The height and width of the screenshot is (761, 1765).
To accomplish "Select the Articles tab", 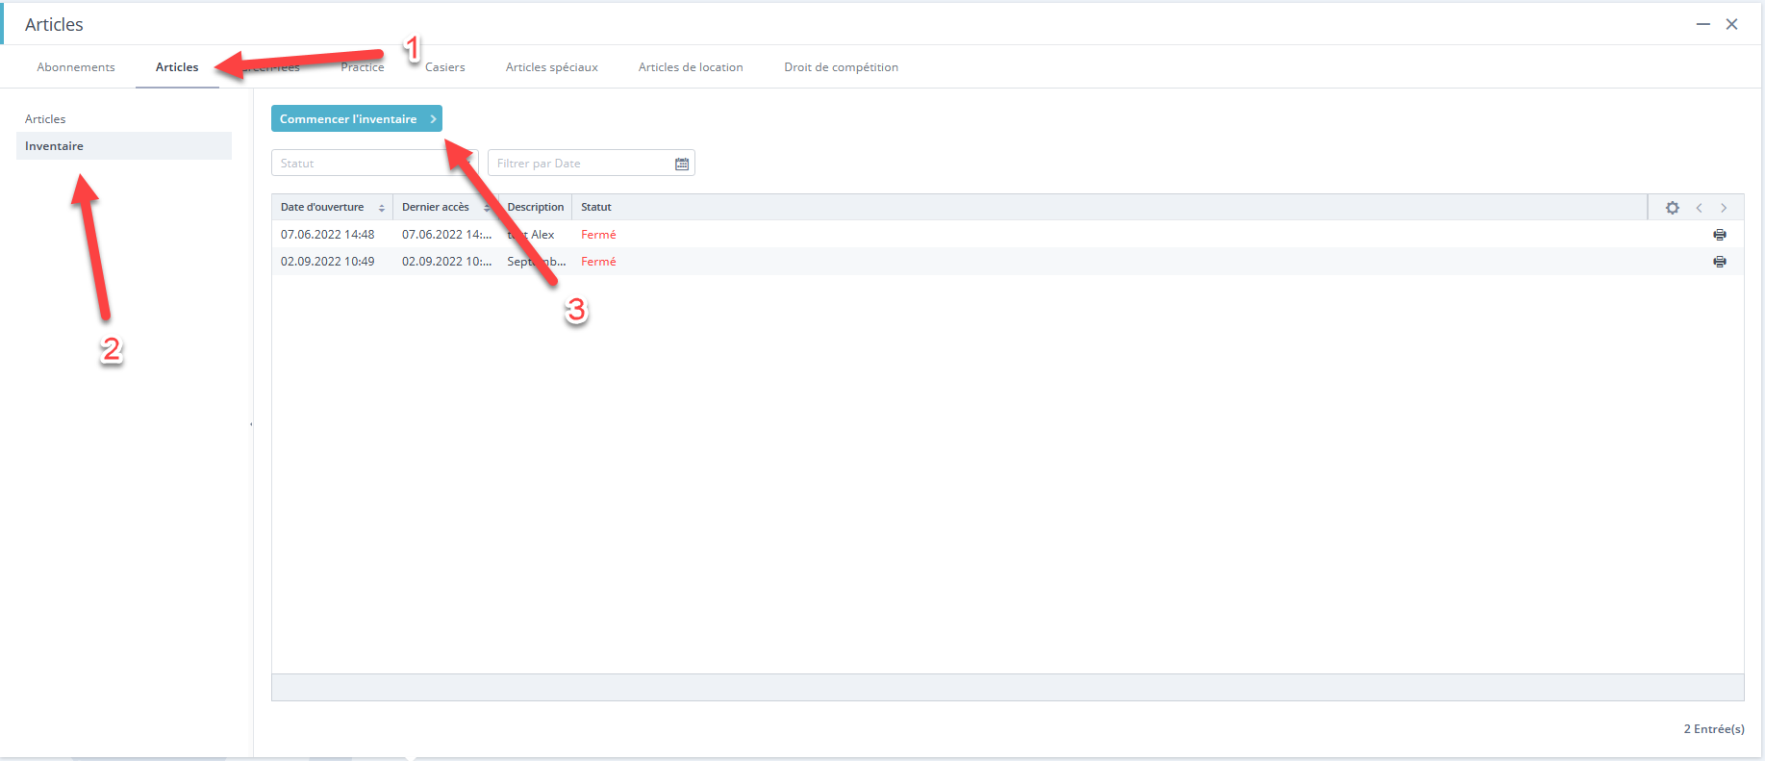I will [177, 67].
